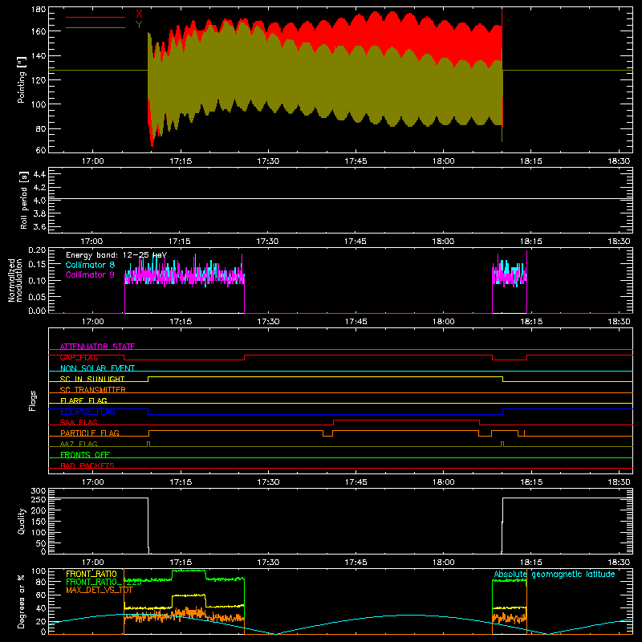The width and height of the screenshot is (642, 642).
Task: Click the orange MAX_DET_VS_TOT legend label
Action: coord(100,590)
